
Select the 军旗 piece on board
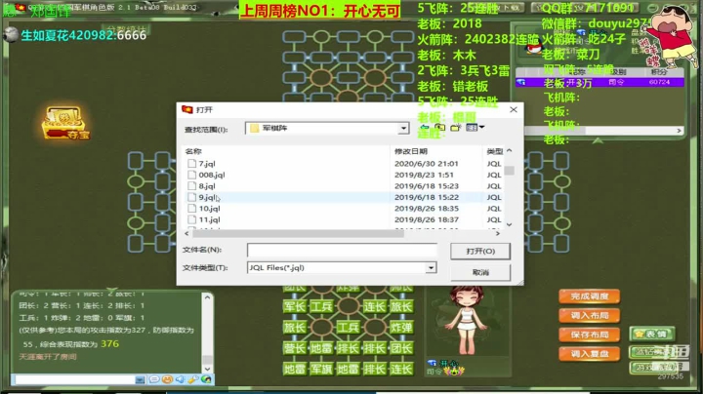[321, 369]
